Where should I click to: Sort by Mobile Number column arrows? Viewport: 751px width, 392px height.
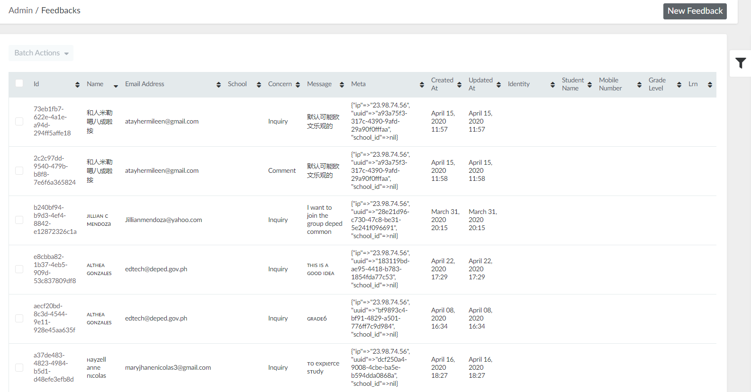(639, 85)
